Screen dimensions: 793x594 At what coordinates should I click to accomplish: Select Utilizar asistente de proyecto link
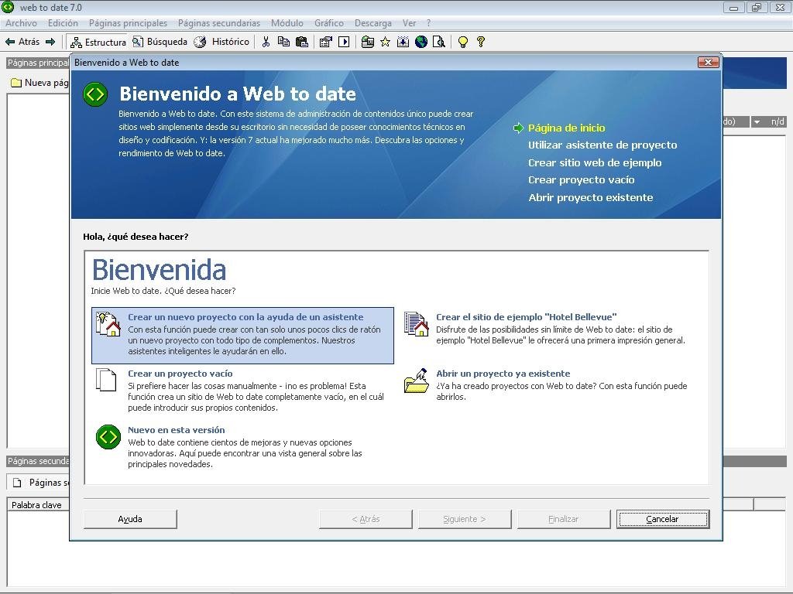(x=602, y=145)
